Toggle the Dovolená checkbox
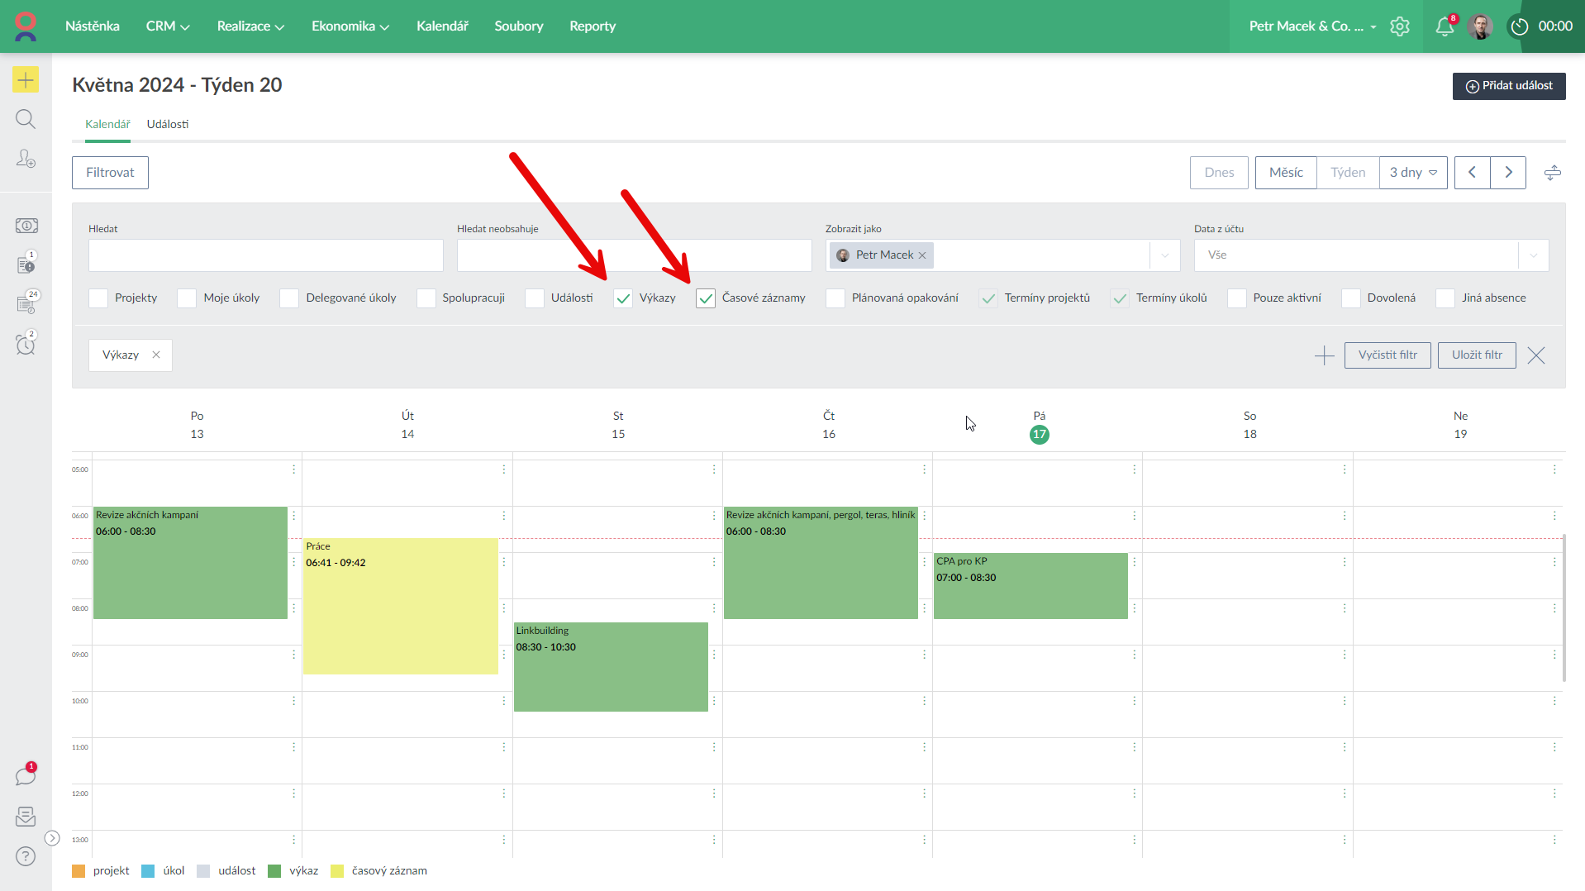The height and width of the screenshot is (891, 1585). (x=1350, y=298)
